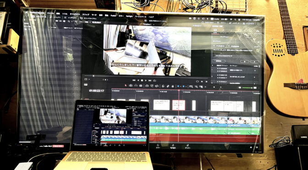Toggle the position lock icon
Viewport: 308px width, 170px height.
point(173,86)
